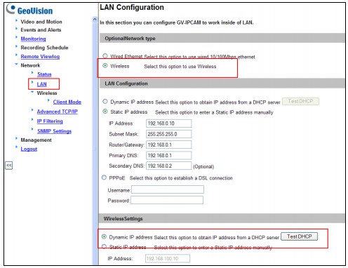This screenshot has width=348, height=268.
Task: Click the sidebar scroll up arrow
Action: coord(95,19)
